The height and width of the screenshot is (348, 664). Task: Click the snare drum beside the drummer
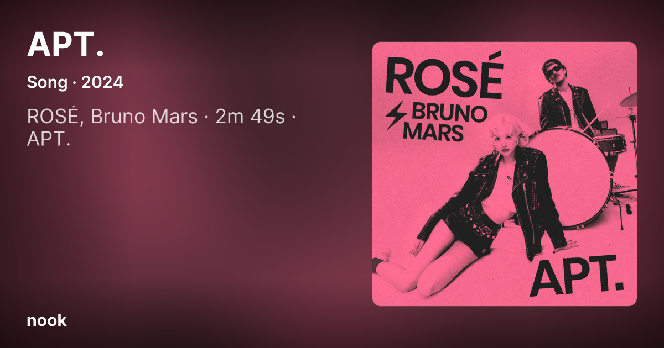click(x=611, y=143)
